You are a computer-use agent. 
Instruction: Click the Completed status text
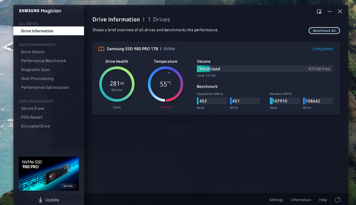pos(322,49)
